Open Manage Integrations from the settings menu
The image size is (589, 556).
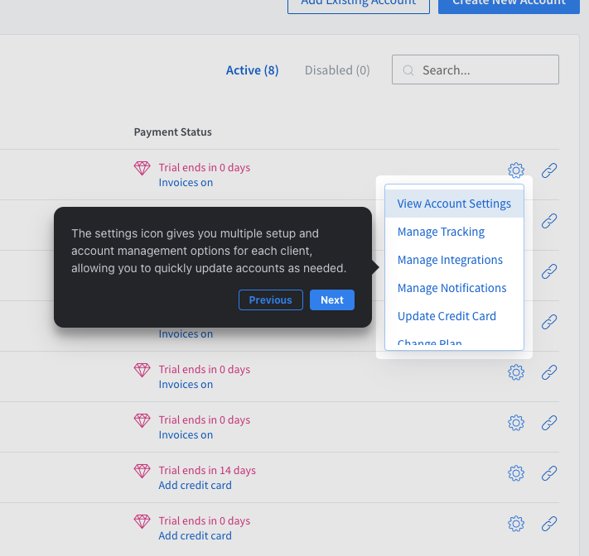[x=450, y=260]
